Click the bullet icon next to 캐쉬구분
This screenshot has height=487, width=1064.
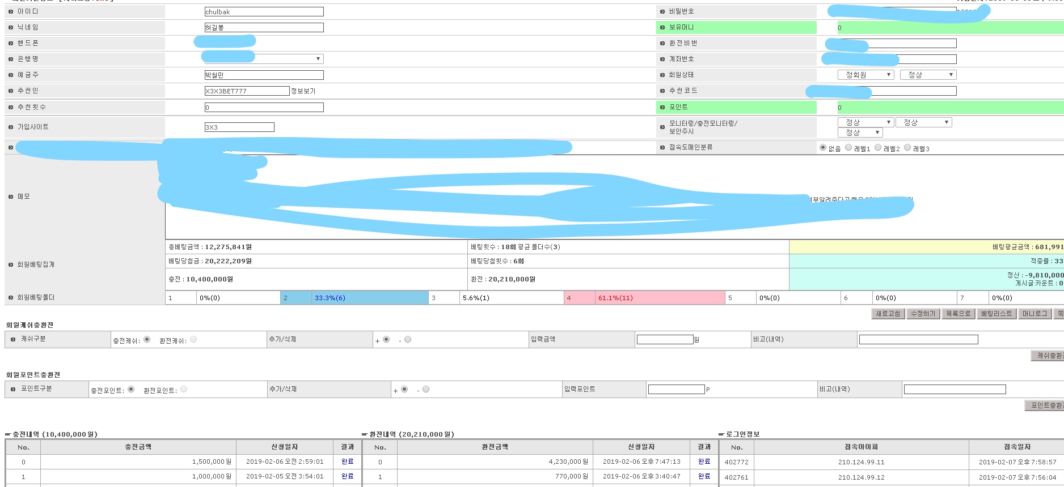pyautogui.click(x=13, y=339)
